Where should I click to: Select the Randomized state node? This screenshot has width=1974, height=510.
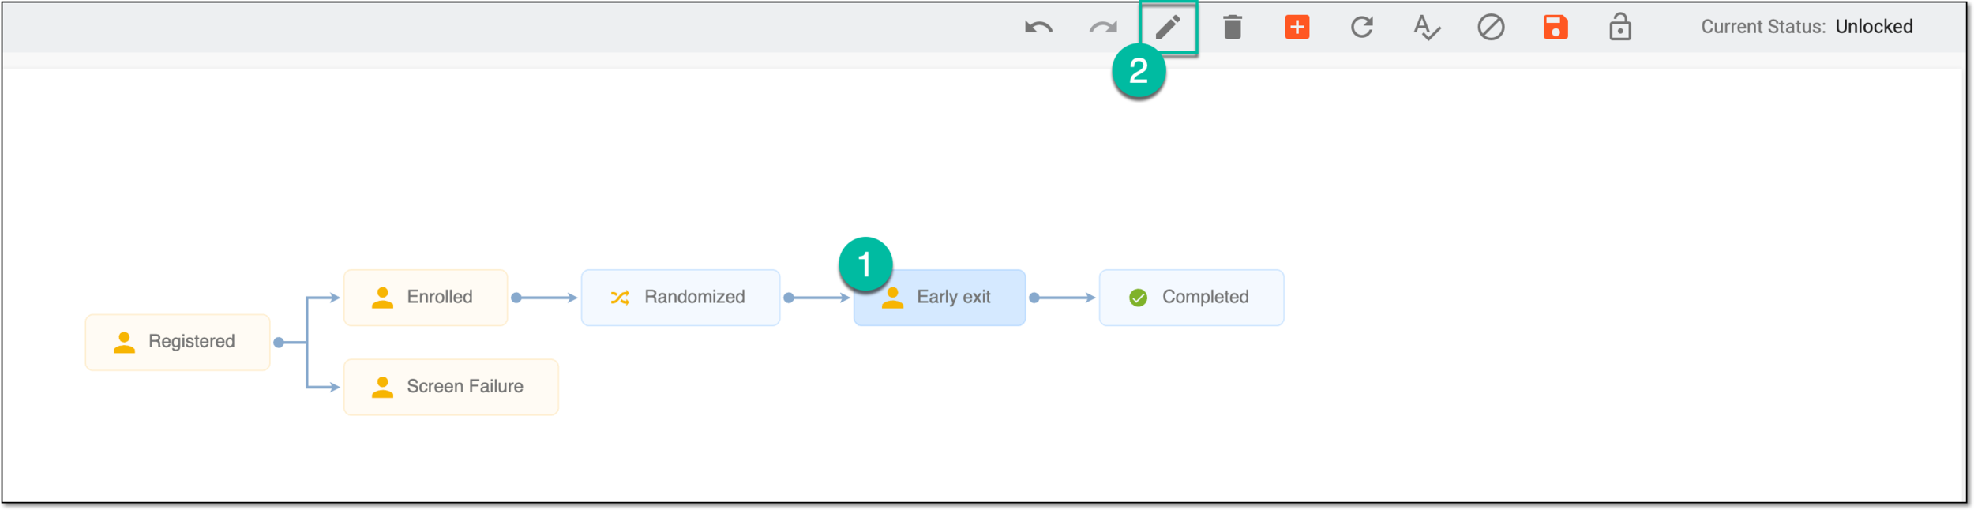[681, 298]
